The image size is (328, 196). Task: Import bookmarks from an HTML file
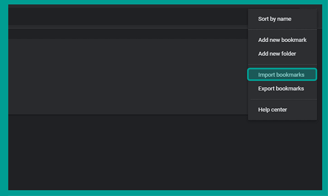[x=282, y=74]
